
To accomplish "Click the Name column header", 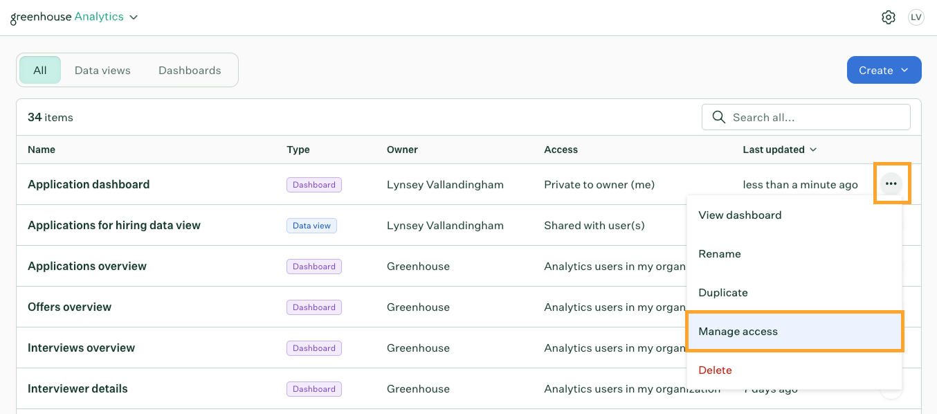I will [x=42, y=150].
